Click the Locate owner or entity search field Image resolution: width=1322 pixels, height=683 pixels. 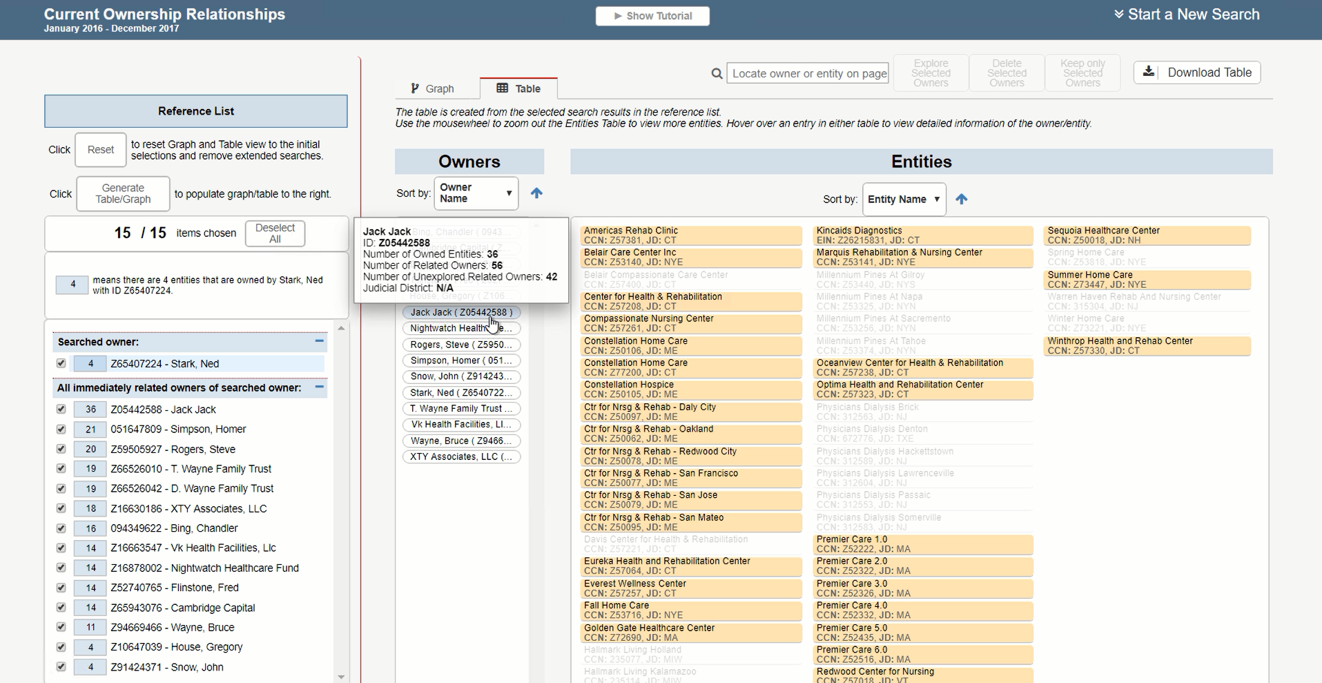click(x=808, y=73)
